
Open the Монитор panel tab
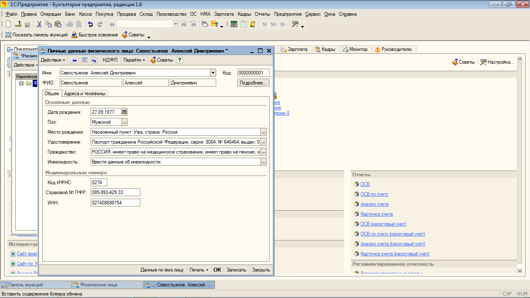click(x=355, y=49)
